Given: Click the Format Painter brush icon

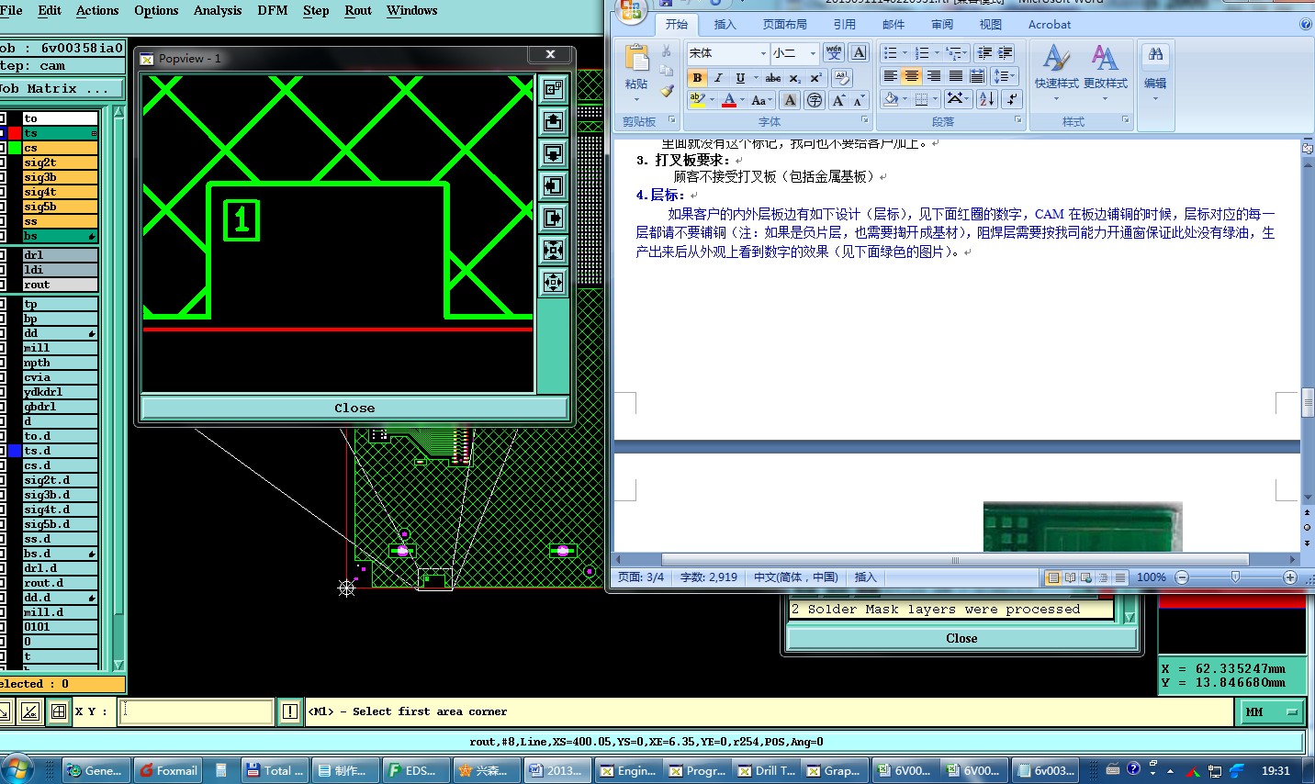Looking at the screenshot, I should pyautogui.click(x=667, y=91).
